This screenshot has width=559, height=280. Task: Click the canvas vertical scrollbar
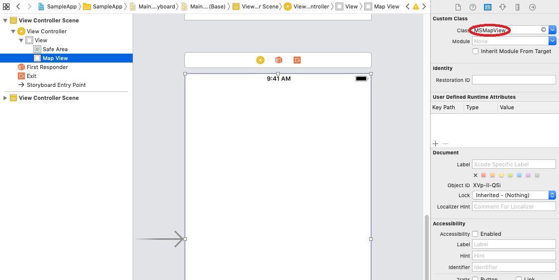(427, 248)
